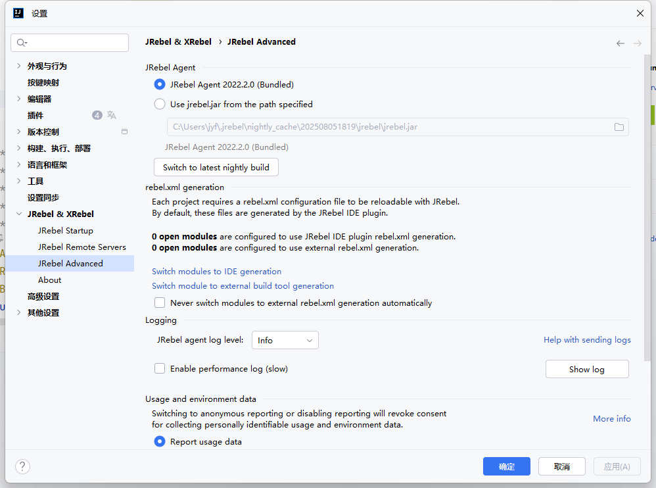This screenshot has height=488, width=656.
Task: Confirm settings with the 确定 button
Action: click(x=507, y=466)
